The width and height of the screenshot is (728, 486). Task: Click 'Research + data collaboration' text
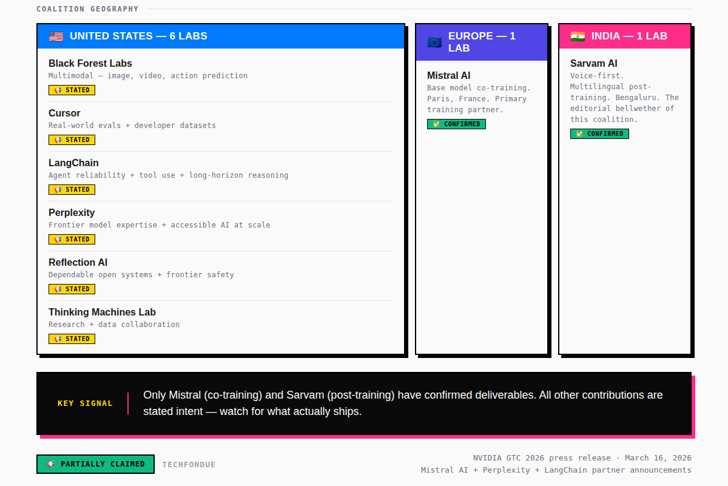pos(114,325)
